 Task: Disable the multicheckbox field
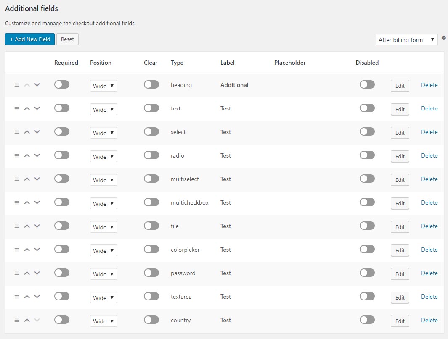(367, 202)
